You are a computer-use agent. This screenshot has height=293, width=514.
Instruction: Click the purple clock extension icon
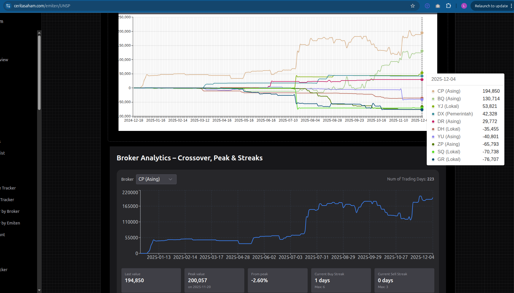click(427, 6)
